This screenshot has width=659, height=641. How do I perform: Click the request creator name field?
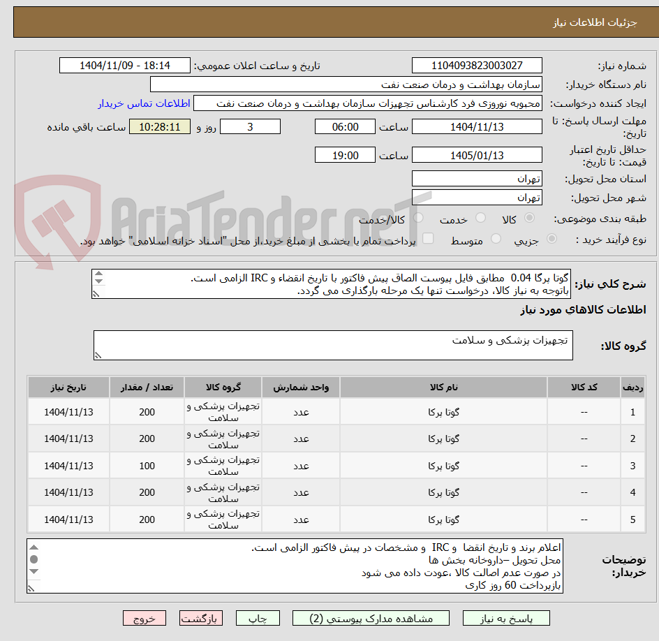(x=368, y=103)
